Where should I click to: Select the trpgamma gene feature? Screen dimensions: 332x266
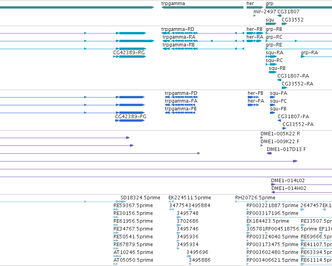tap(202, 7)
